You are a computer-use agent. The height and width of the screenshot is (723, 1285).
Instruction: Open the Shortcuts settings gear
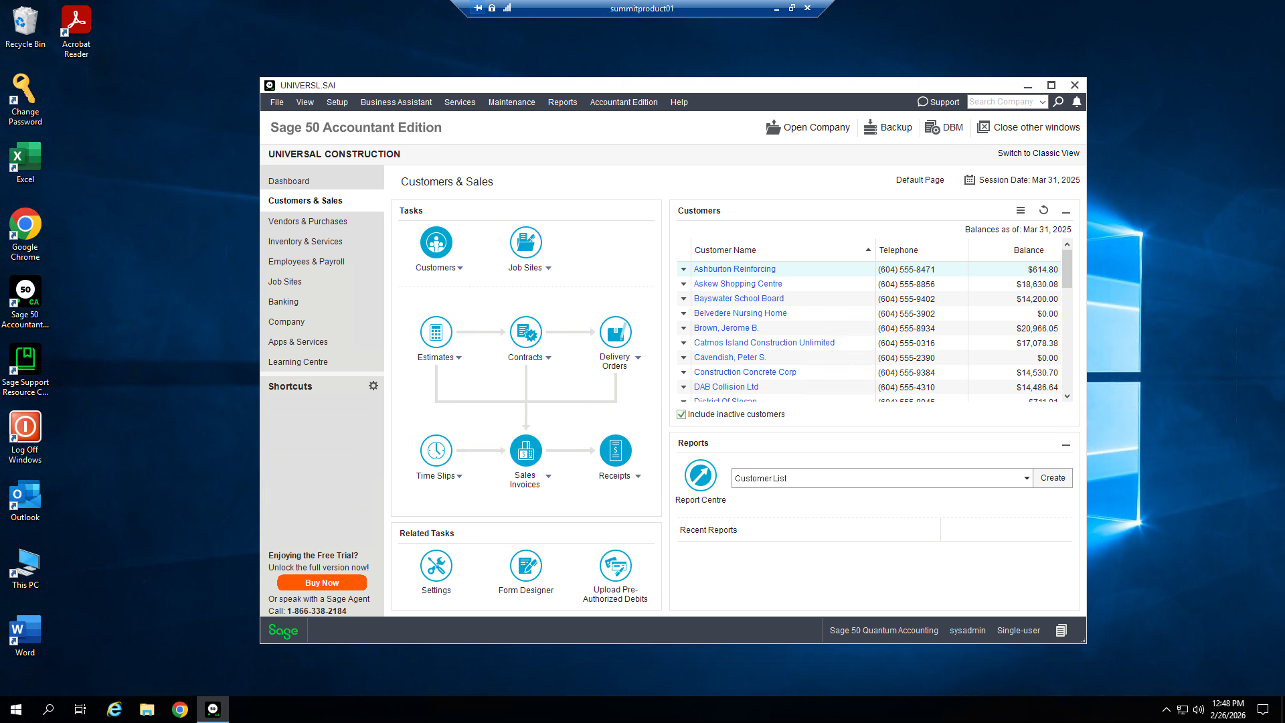pyautogui.click(x=373, y=386)
